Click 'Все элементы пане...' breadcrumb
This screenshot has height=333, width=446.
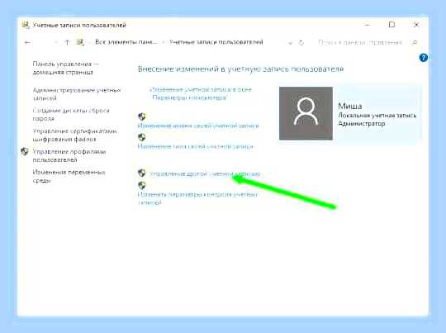click(x=126, y=42)
